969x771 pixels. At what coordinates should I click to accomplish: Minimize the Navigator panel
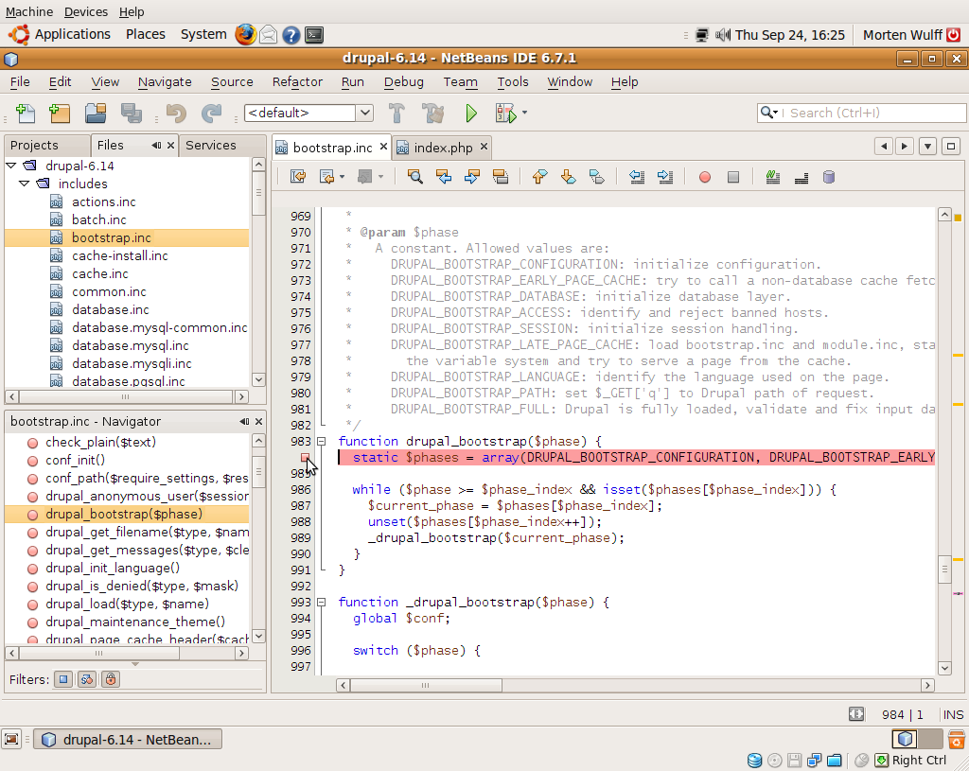click(245, 421)
